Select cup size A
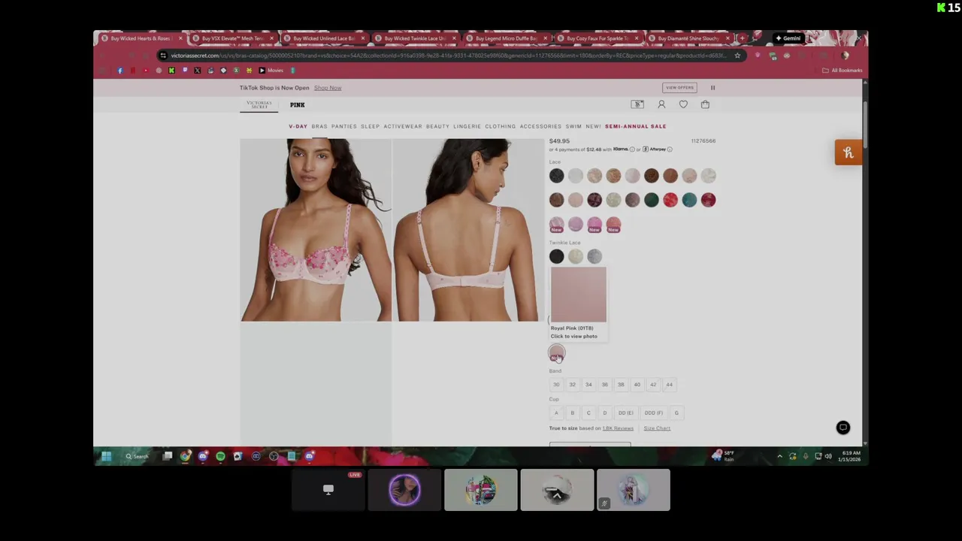The image size is (962, 541). pos(556,413)
